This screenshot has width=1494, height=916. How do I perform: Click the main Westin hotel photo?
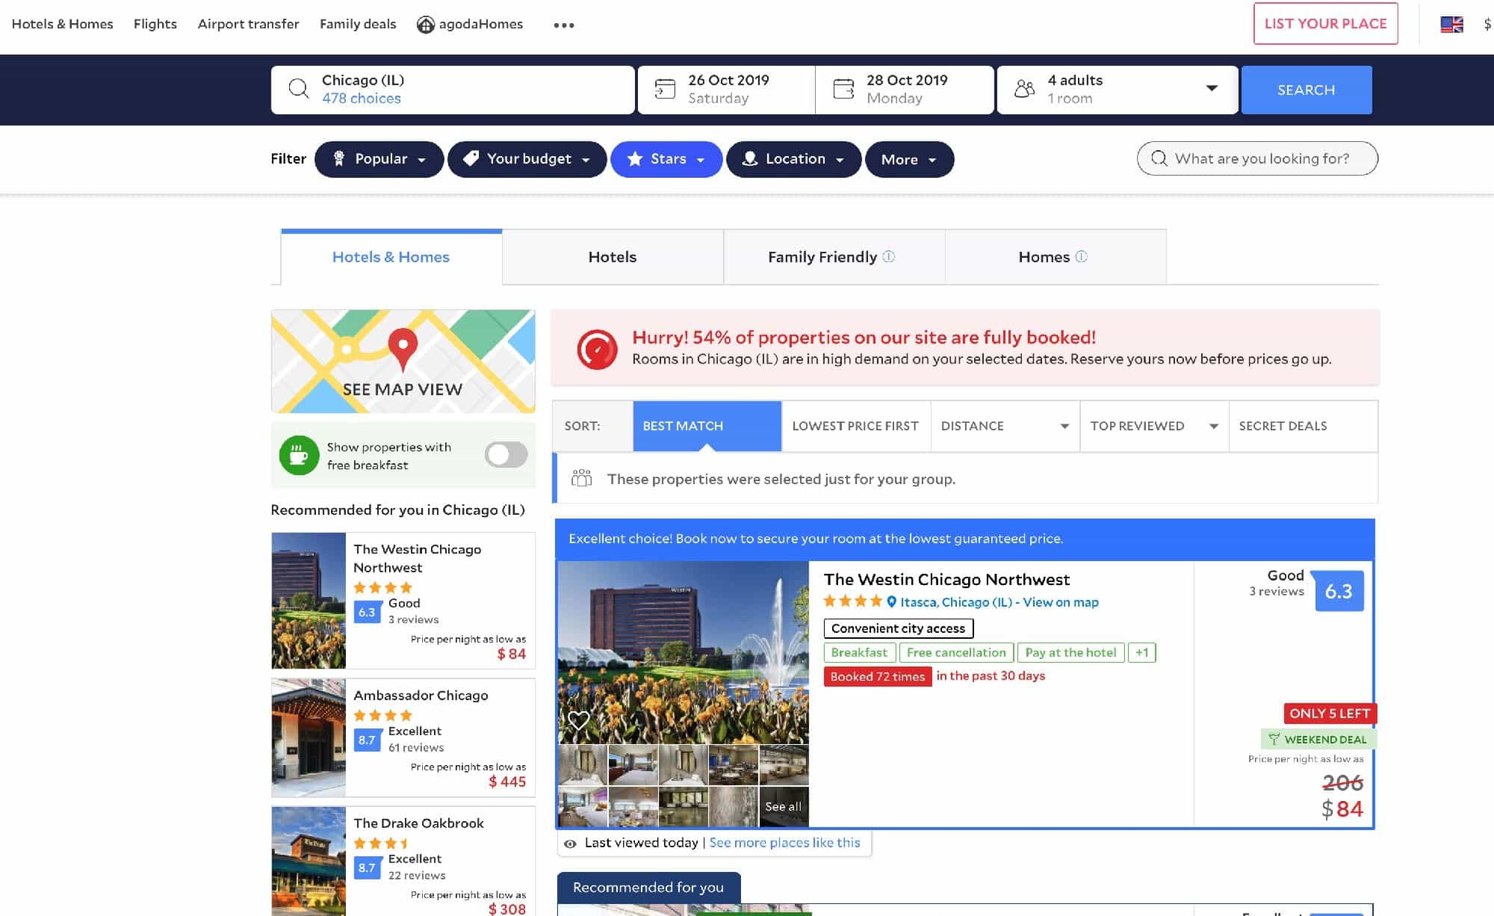coord(683,652)
